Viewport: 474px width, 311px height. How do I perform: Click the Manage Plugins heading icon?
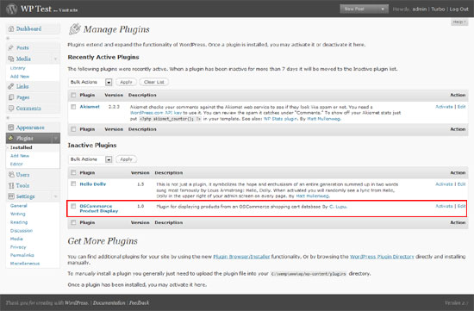tap(74, 29)
